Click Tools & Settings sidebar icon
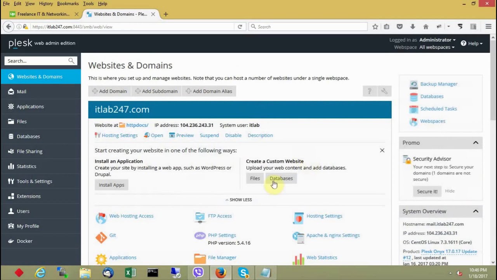 click(x=10, y=181)
